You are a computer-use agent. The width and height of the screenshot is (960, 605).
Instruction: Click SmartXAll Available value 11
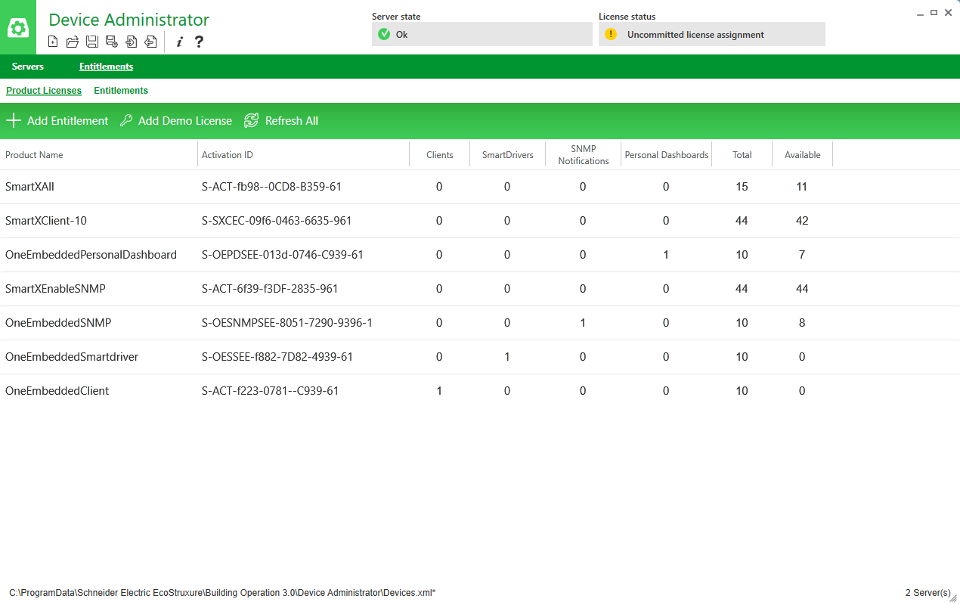point(802,187)
